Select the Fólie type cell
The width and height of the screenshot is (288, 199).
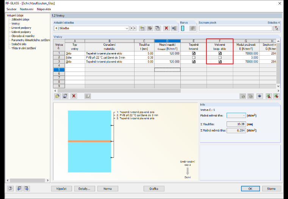[75, 58]
